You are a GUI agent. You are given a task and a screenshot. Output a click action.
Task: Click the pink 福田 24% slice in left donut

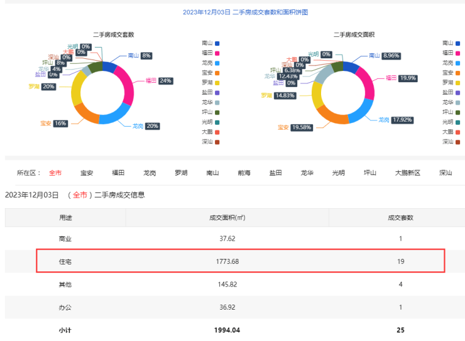click(126, 88)
